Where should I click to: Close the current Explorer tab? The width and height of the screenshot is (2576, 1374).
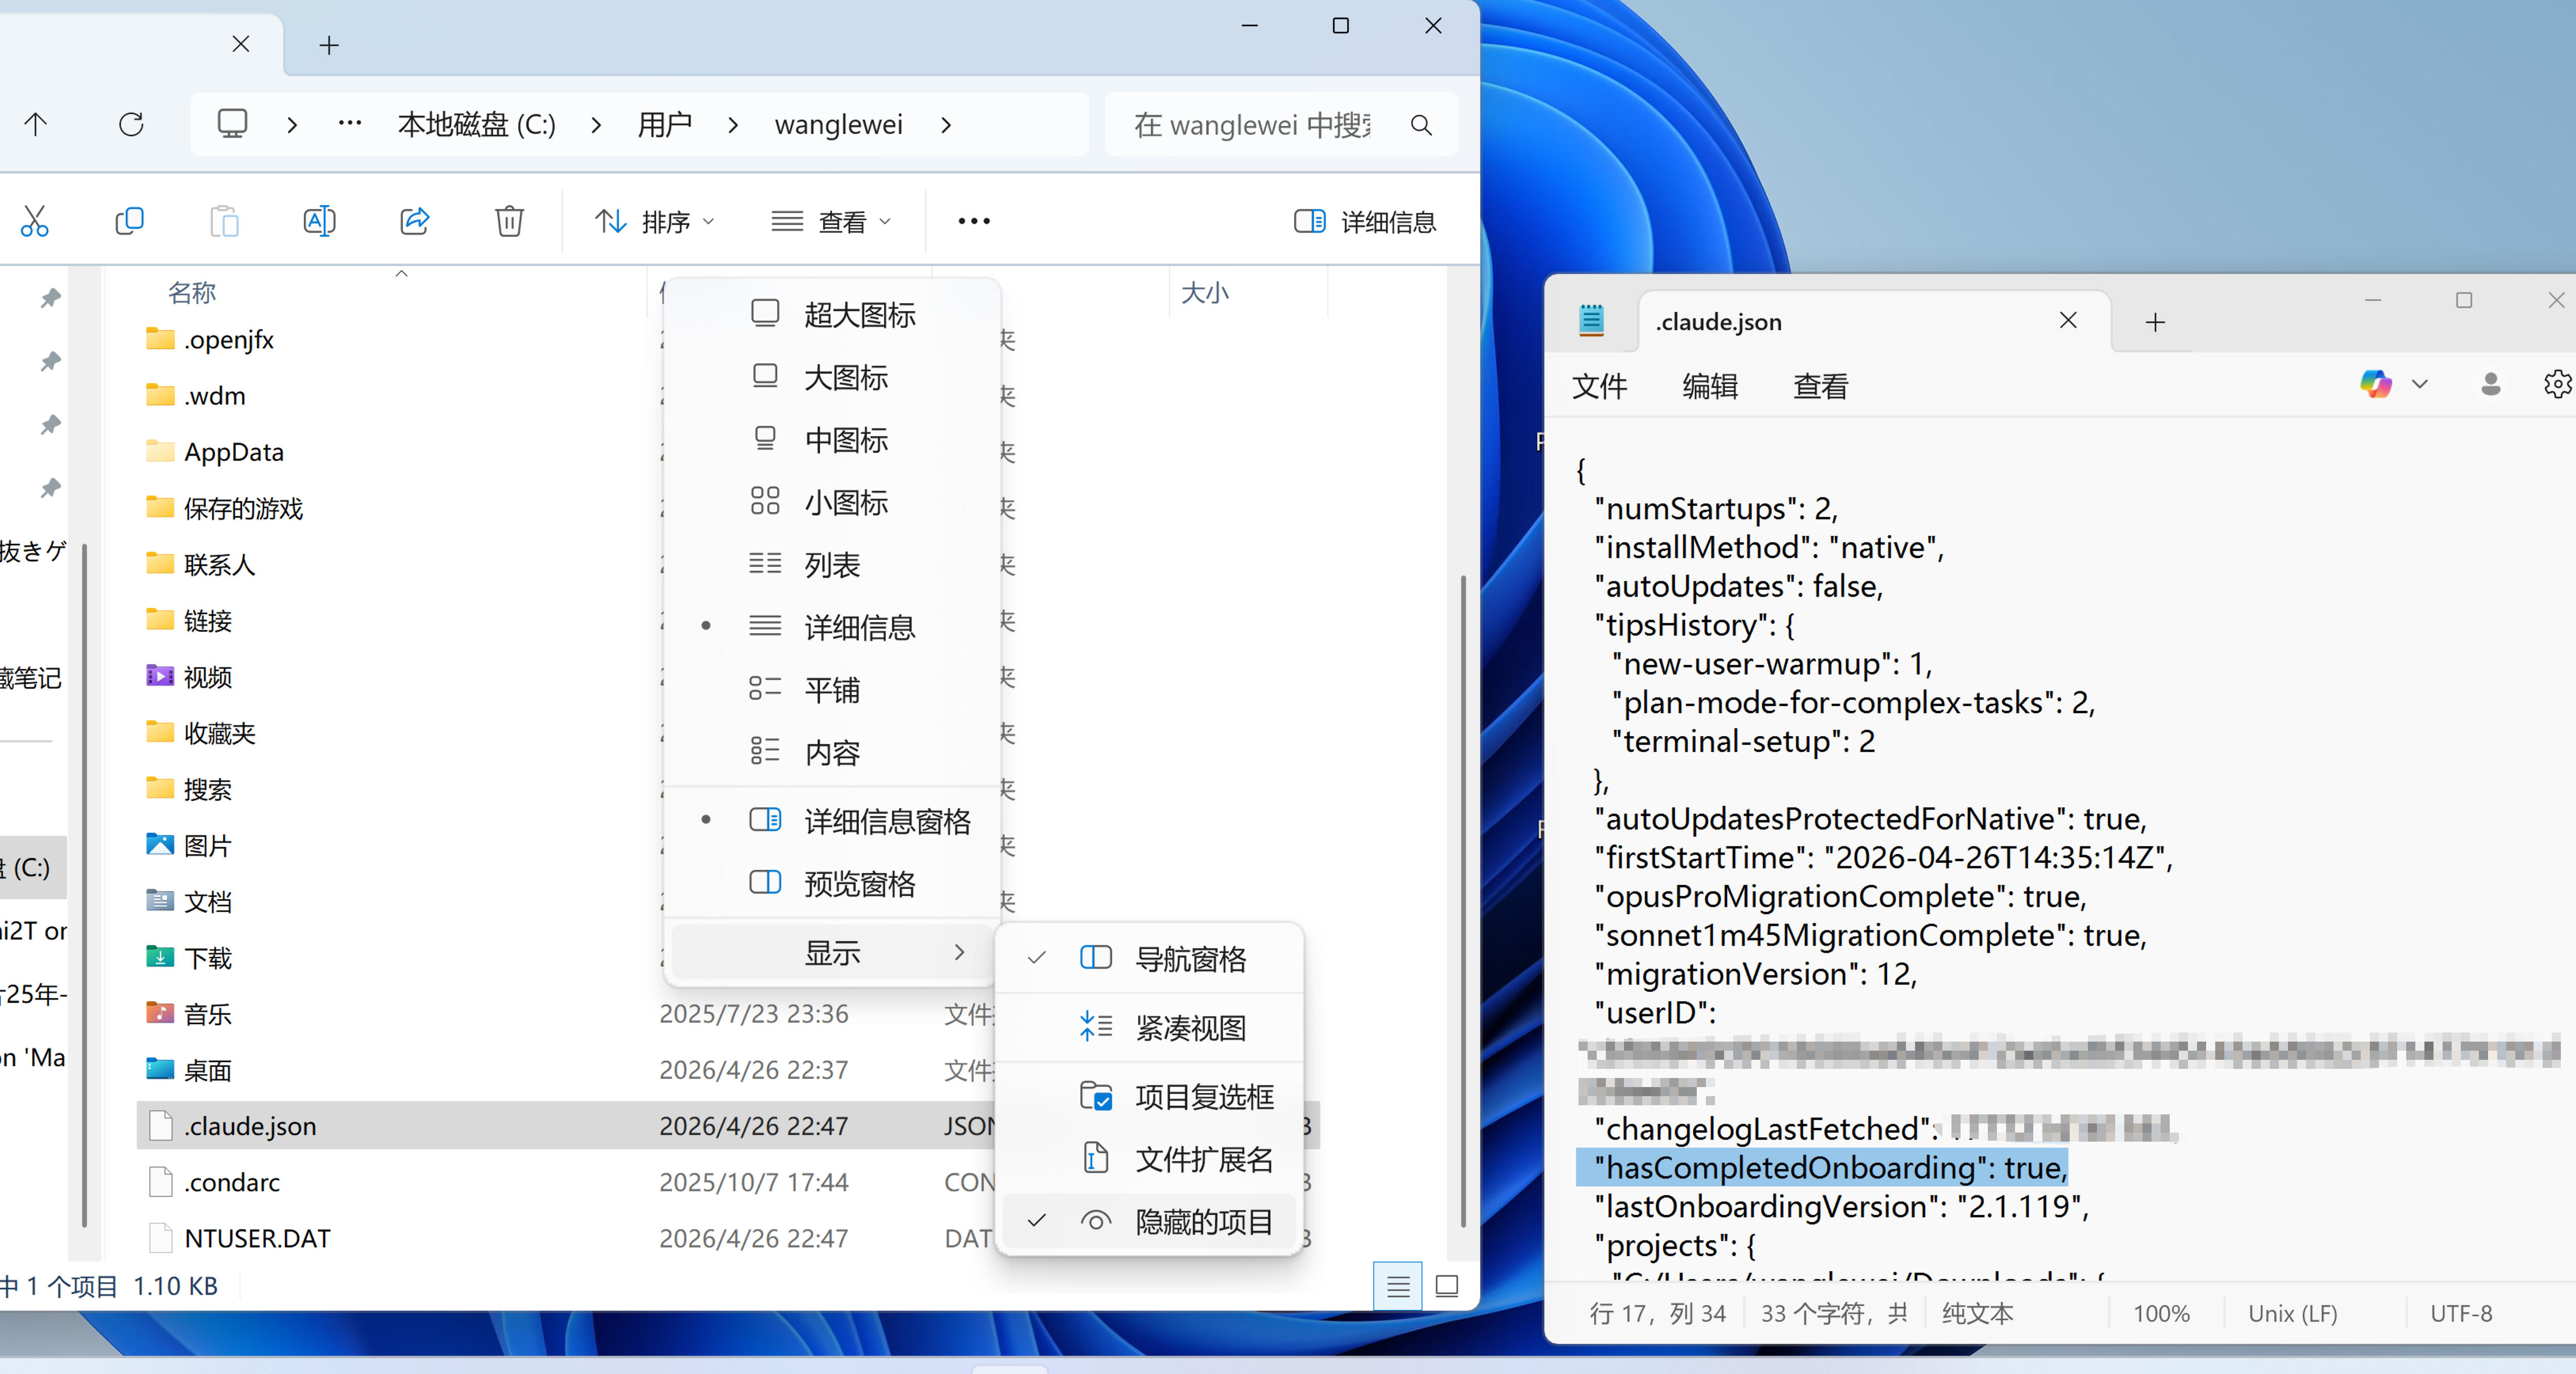(241, 44)
